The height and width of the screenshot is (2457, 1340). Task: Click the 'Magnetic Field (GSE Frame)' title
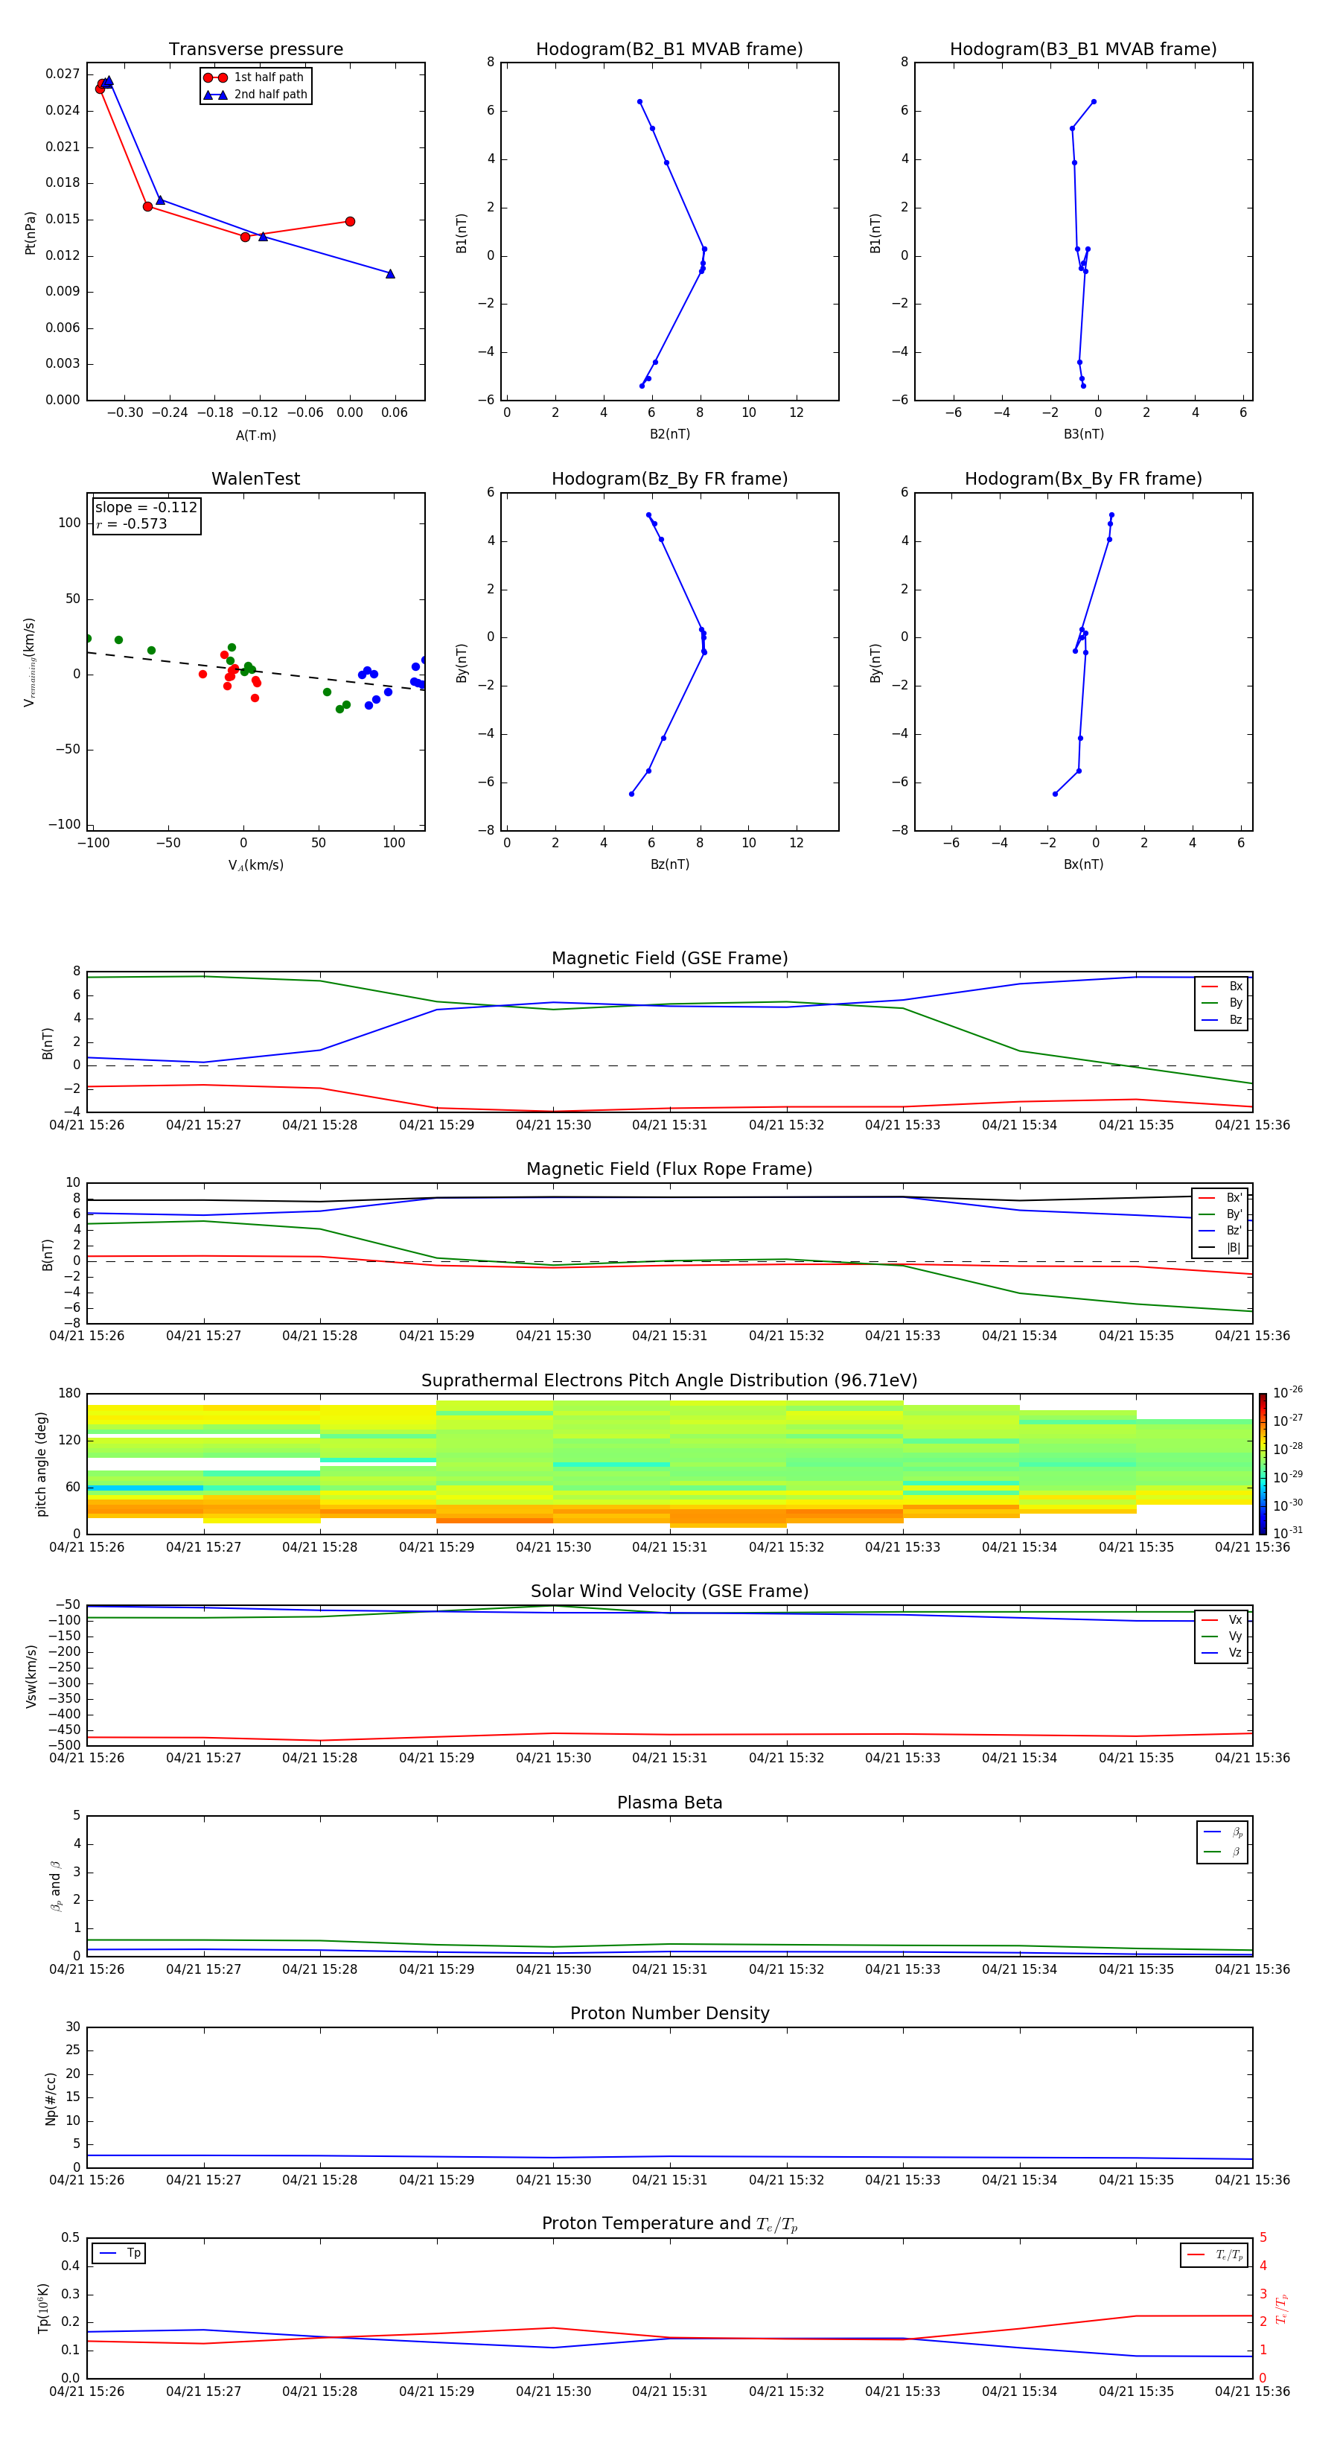coord(669,958)
